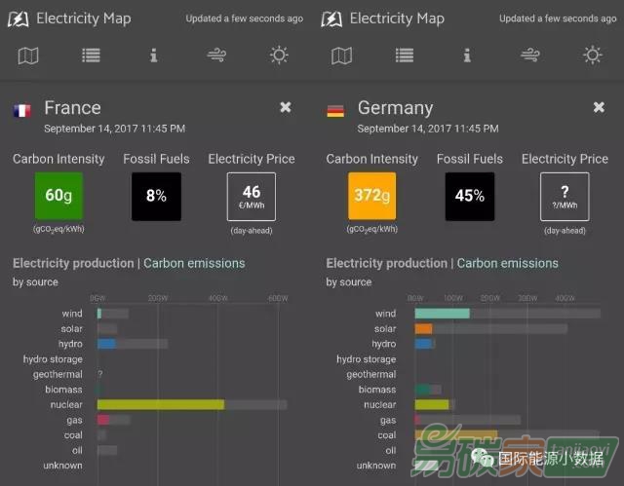Viewport: 624px width, 486px height.
Task: Open country list icon in France panel
Action: pos(91,56)
